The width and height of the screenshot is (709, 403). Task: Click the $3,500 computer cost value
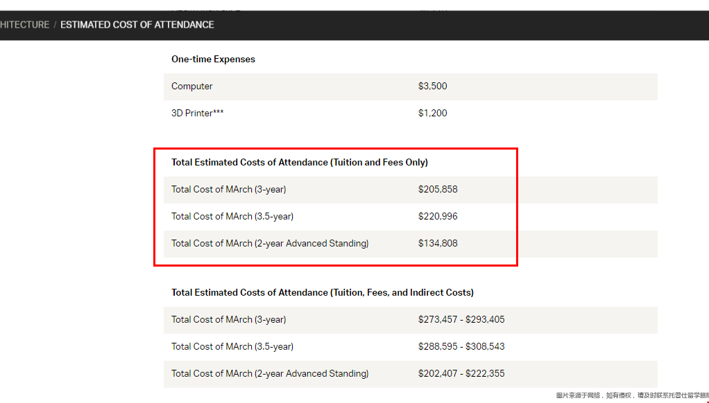(x=432, y=87)
